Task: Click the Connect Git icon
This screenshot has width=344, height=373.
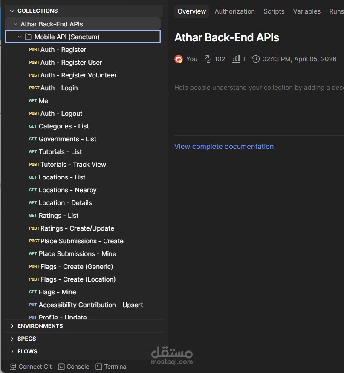Action: [13, 367]
